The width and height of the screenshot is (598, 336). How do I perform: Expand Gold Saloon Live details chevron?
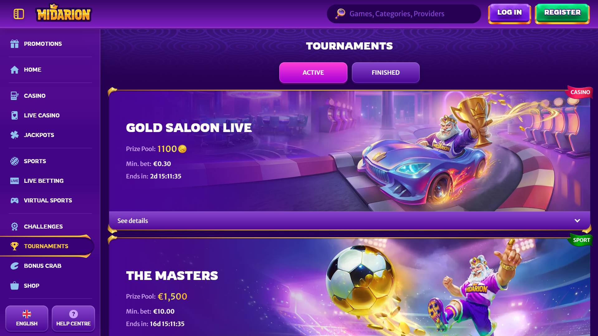(x=577, y=221)
